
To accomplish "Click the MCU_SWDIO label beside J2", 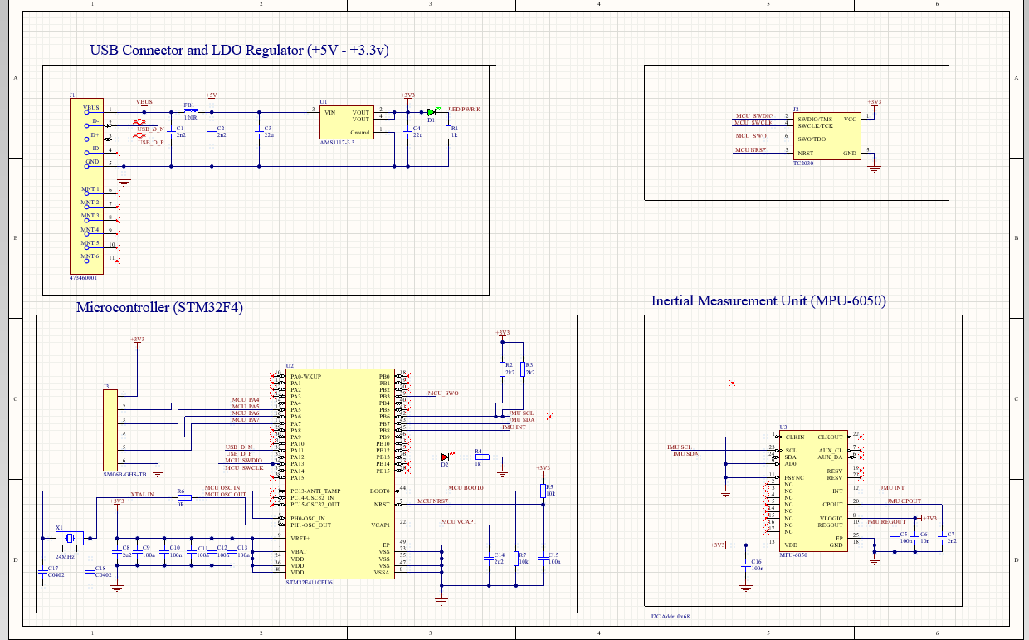I will tap(754, 115).
